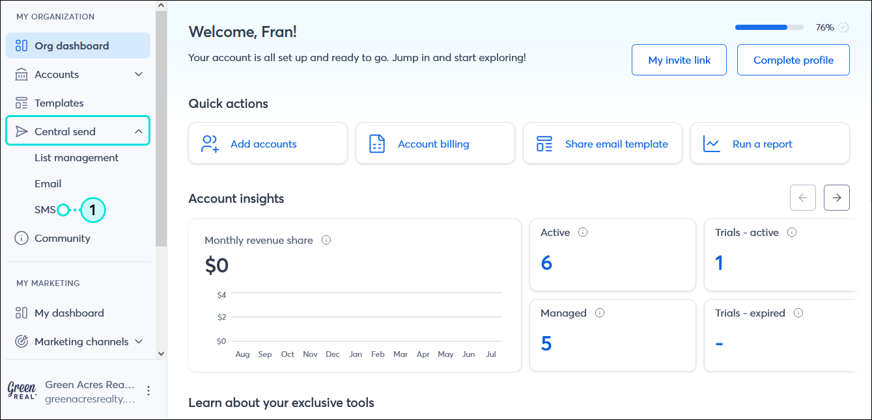Click the Complete profile button
Viewport: 872px width, 420px height.
tap(793, 59)
